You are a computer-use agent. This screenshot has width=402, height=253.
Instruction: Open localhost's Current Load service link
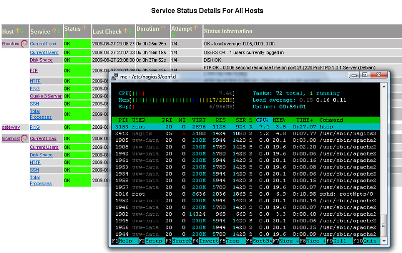[43, 138]
